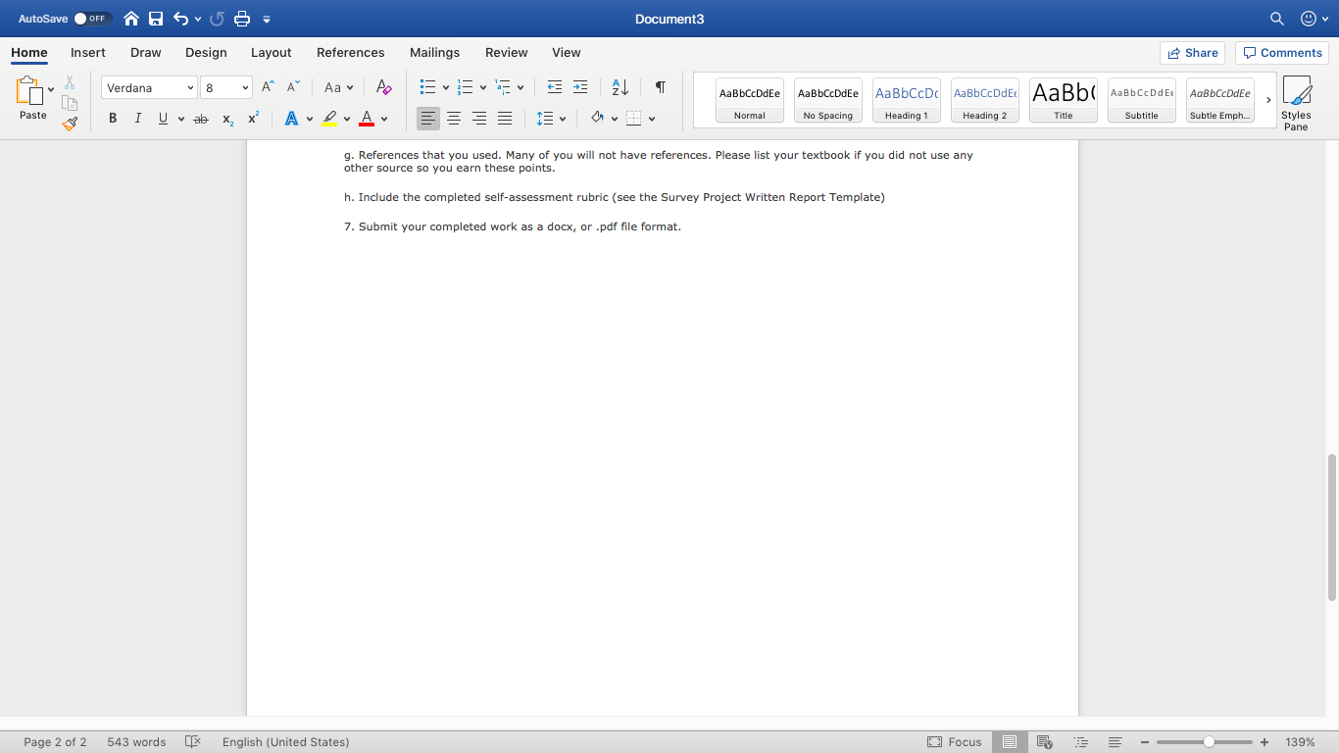The image size is (1339, 753).
Task: Toggle strikethrough formatting
Action: click(x=201, y=119)
